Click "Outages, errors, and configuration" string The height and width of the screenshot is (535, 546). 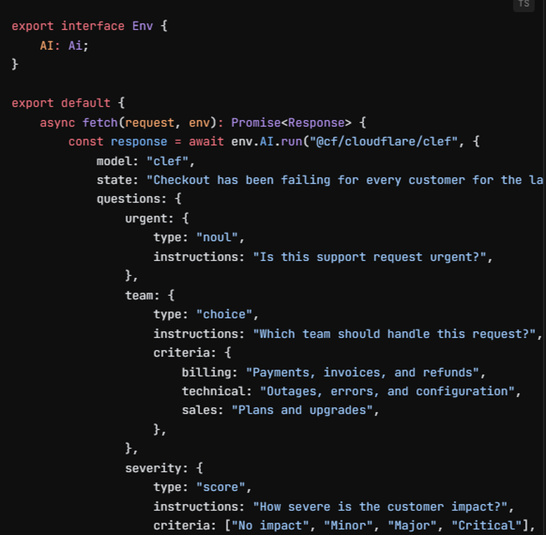[387, 391]
